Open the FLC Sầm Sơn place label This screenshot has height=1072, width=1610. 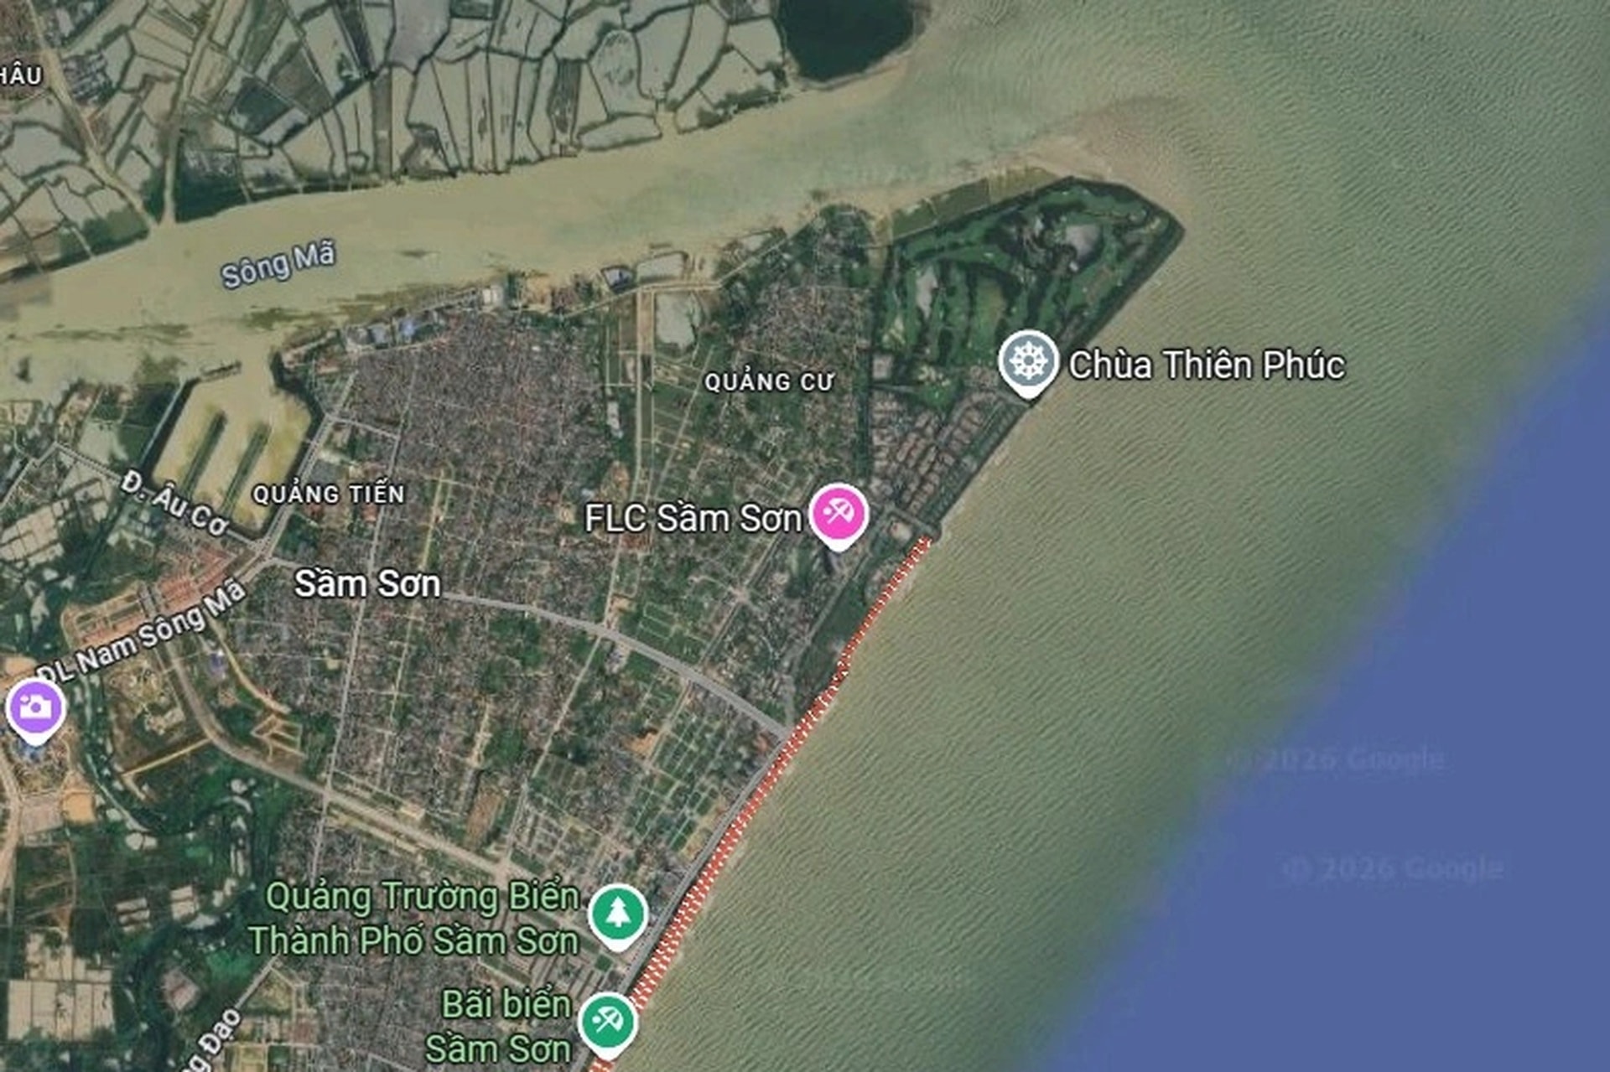[693, 518]
